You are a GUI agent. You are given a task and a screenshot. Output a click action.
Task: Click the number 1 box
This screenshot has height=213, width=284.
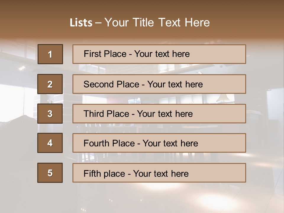(x=50, y=54)
